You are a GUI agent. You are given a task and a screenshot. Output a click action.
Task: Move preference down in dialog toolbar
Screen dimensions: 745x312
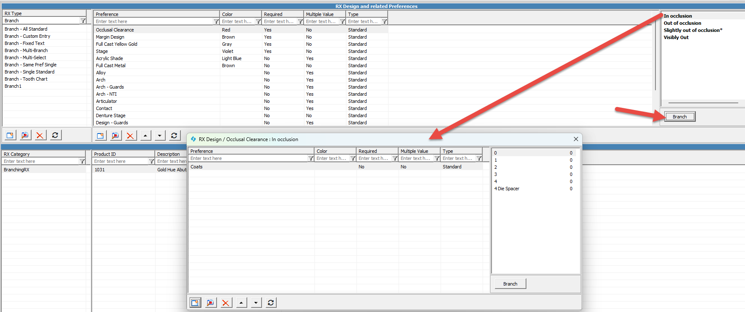256,302
